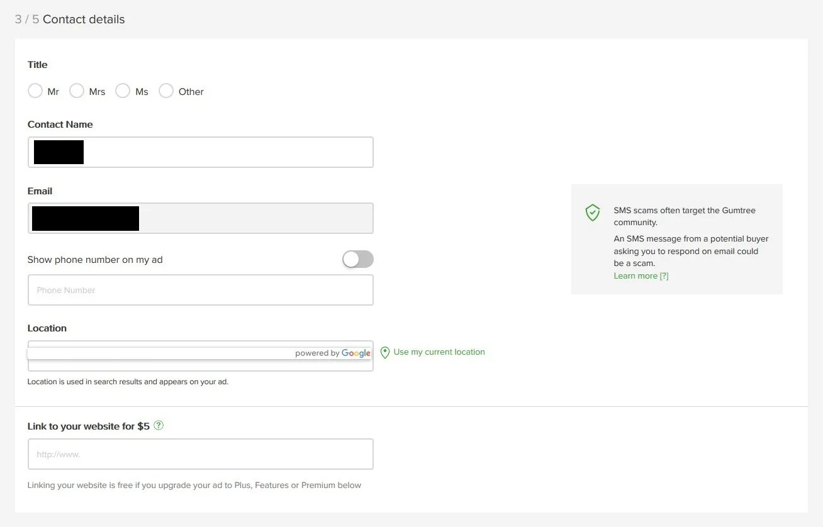Open the help tooltip beside 'Link to your website for $5'

(159, 425)
